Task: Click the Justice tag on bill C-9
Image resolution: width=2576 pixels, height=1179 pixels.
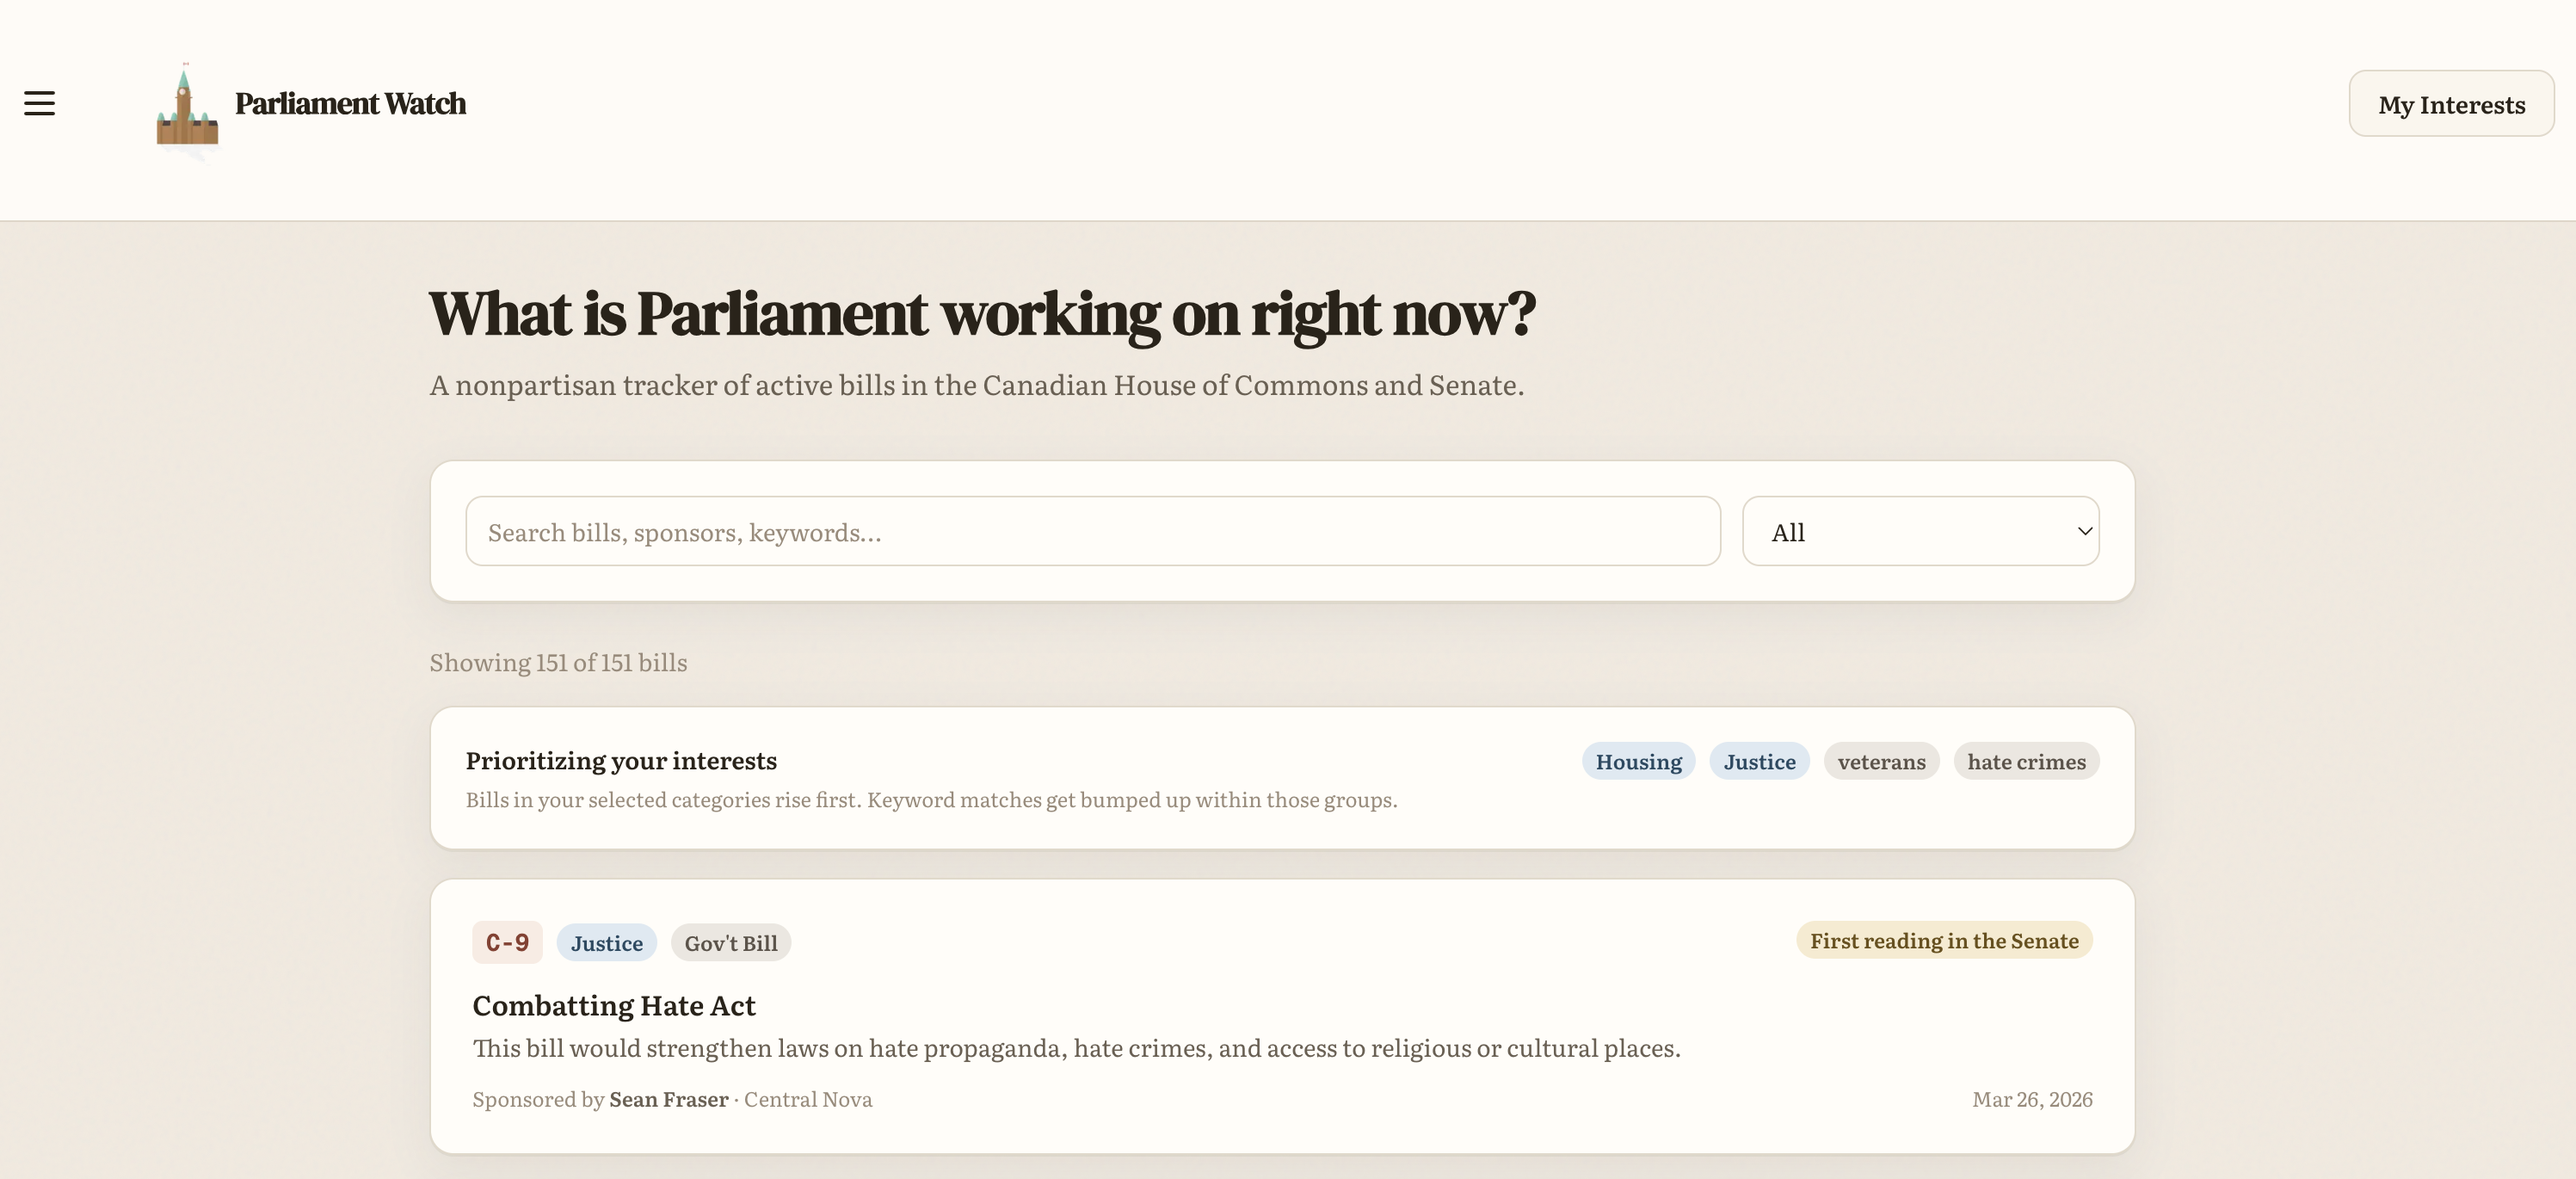Action: click(606, 943)
